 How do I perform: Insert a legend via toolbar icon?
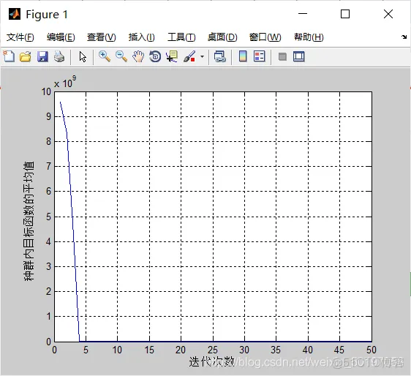click(x=260, y=56)
